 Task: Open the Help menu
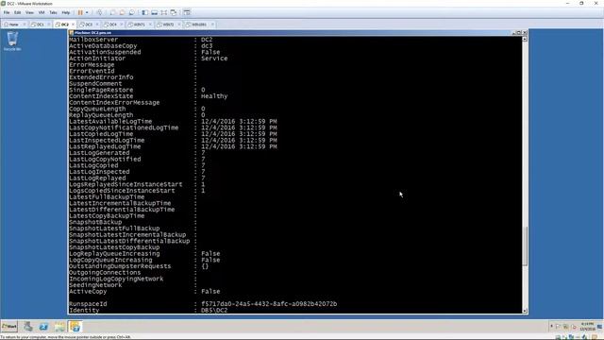66,12
